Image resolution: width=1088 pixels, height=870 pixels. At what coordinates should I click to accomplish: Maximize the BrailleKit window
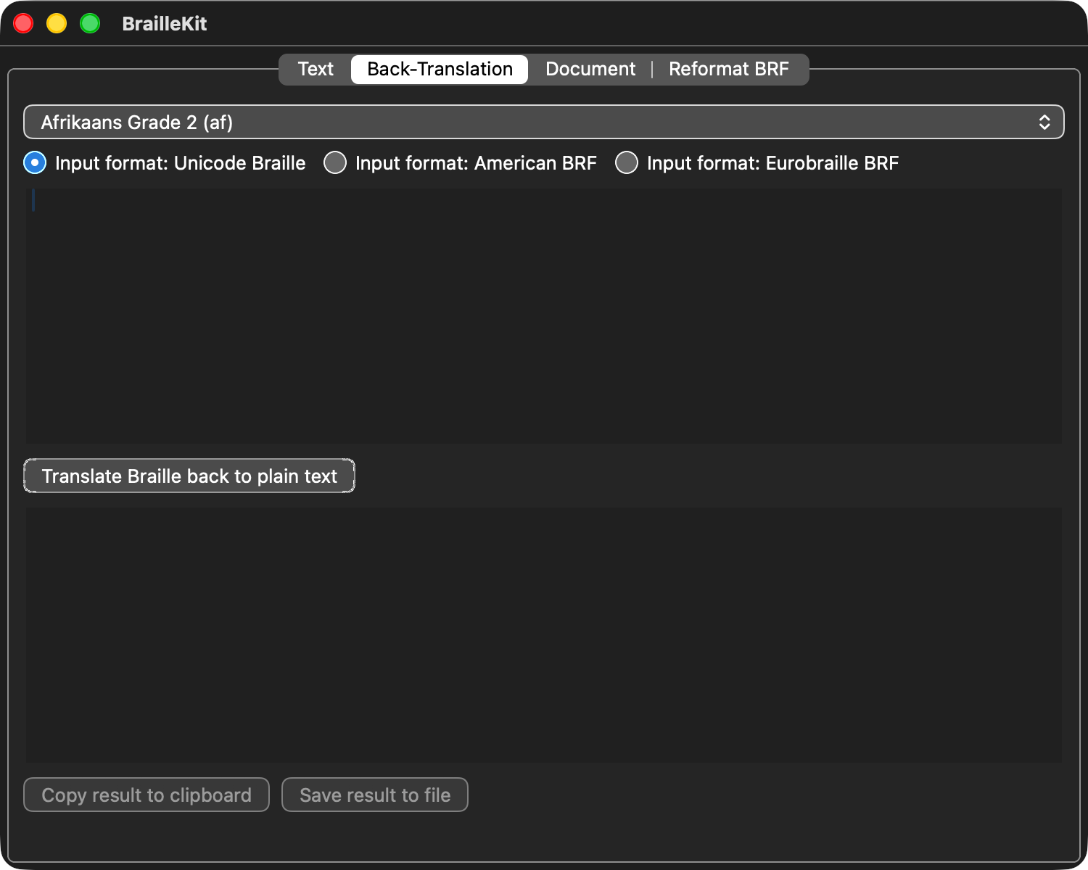pyautogui.click(x=90, y=23)
